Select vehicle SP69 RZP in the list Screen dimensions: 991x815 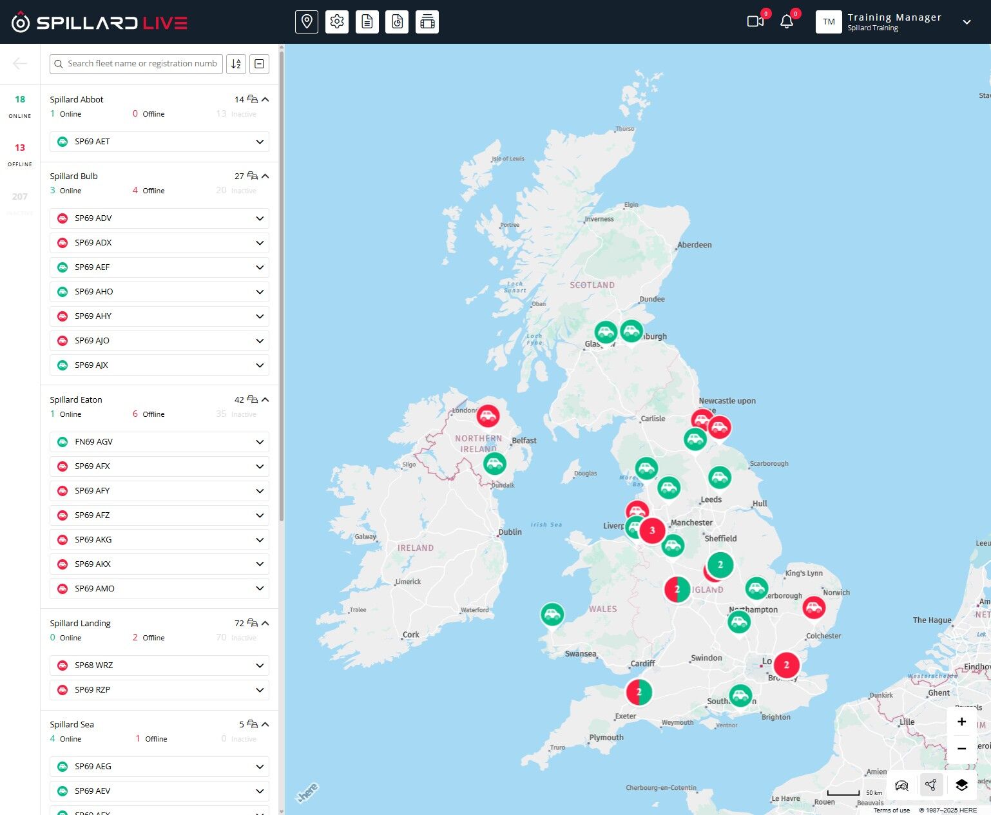coord(159,690)
